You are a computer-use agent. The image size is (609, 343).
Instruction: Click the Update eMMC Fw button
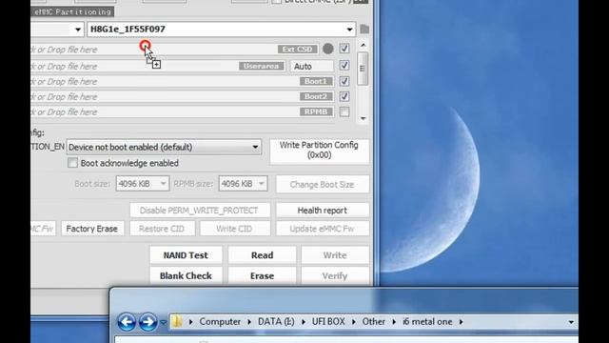point(322,229)
